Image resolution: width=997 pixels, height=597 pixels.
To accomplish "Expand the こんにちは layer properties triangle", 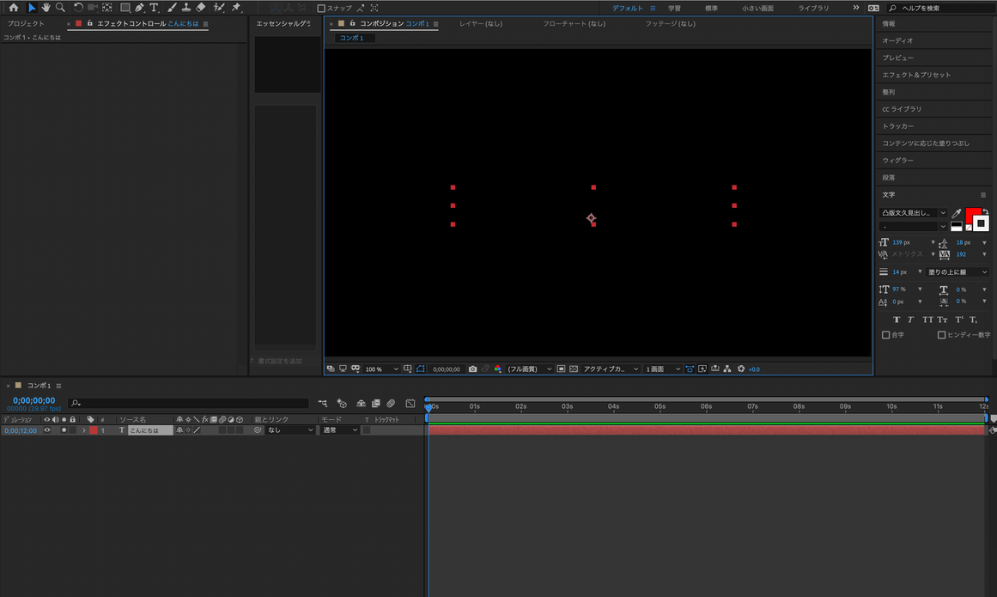I will (x=84, y=430).
